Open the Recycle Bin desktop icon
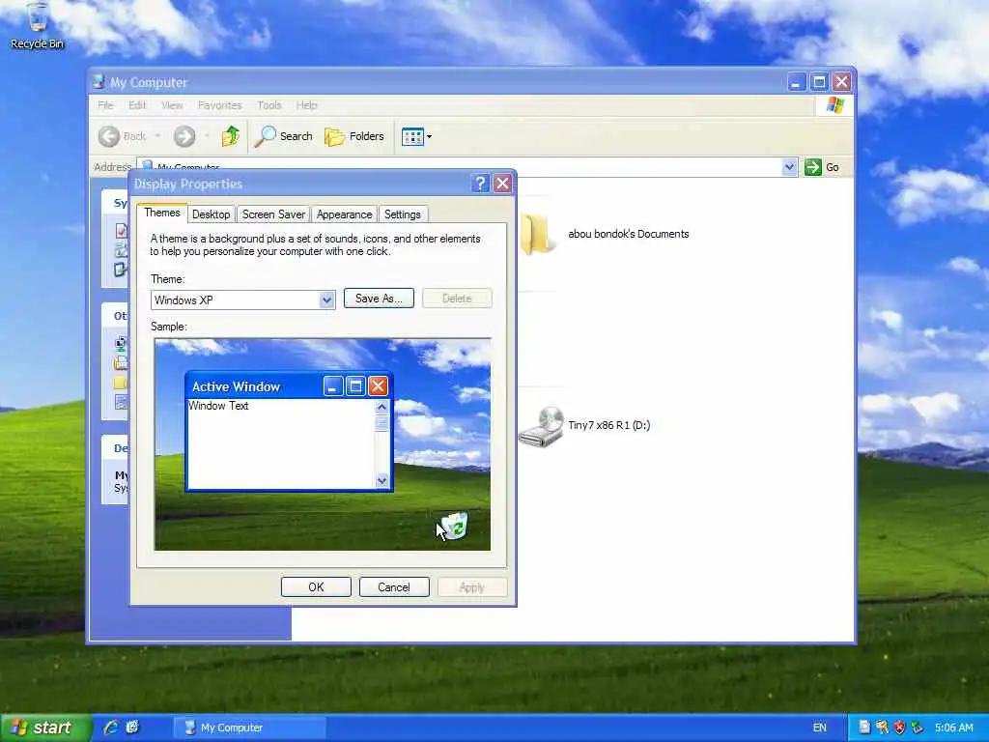The width and height of the screenshot is (989, 742). click(37, 25)
